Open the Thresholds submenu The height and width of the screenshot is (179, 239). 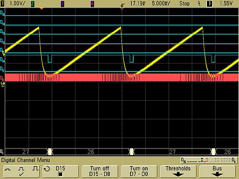[178, 171]
